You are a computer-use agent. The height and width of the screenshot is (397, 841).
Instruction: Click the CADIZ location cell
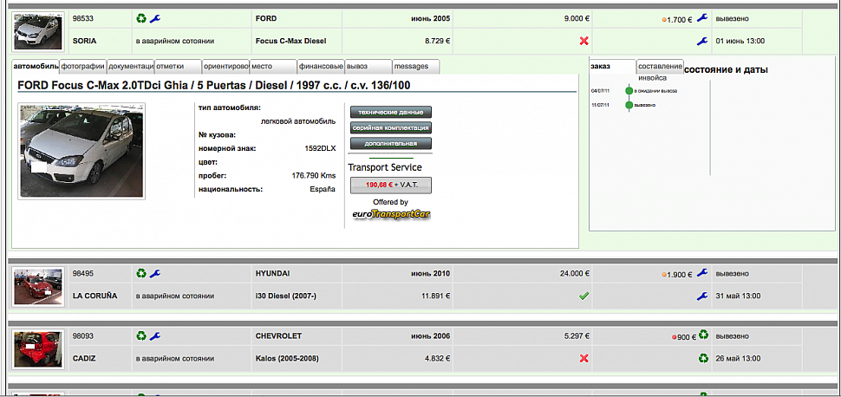click(x=100, y=358)
